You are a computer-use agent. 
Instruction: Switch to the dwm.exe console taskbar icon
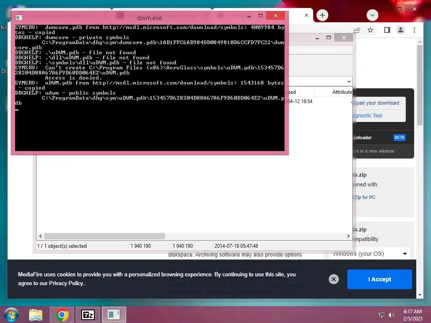pos(114,315)
